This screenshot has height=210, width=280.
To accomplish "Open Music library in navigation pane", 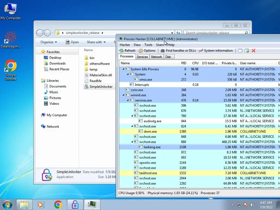I will click(51, 92).
